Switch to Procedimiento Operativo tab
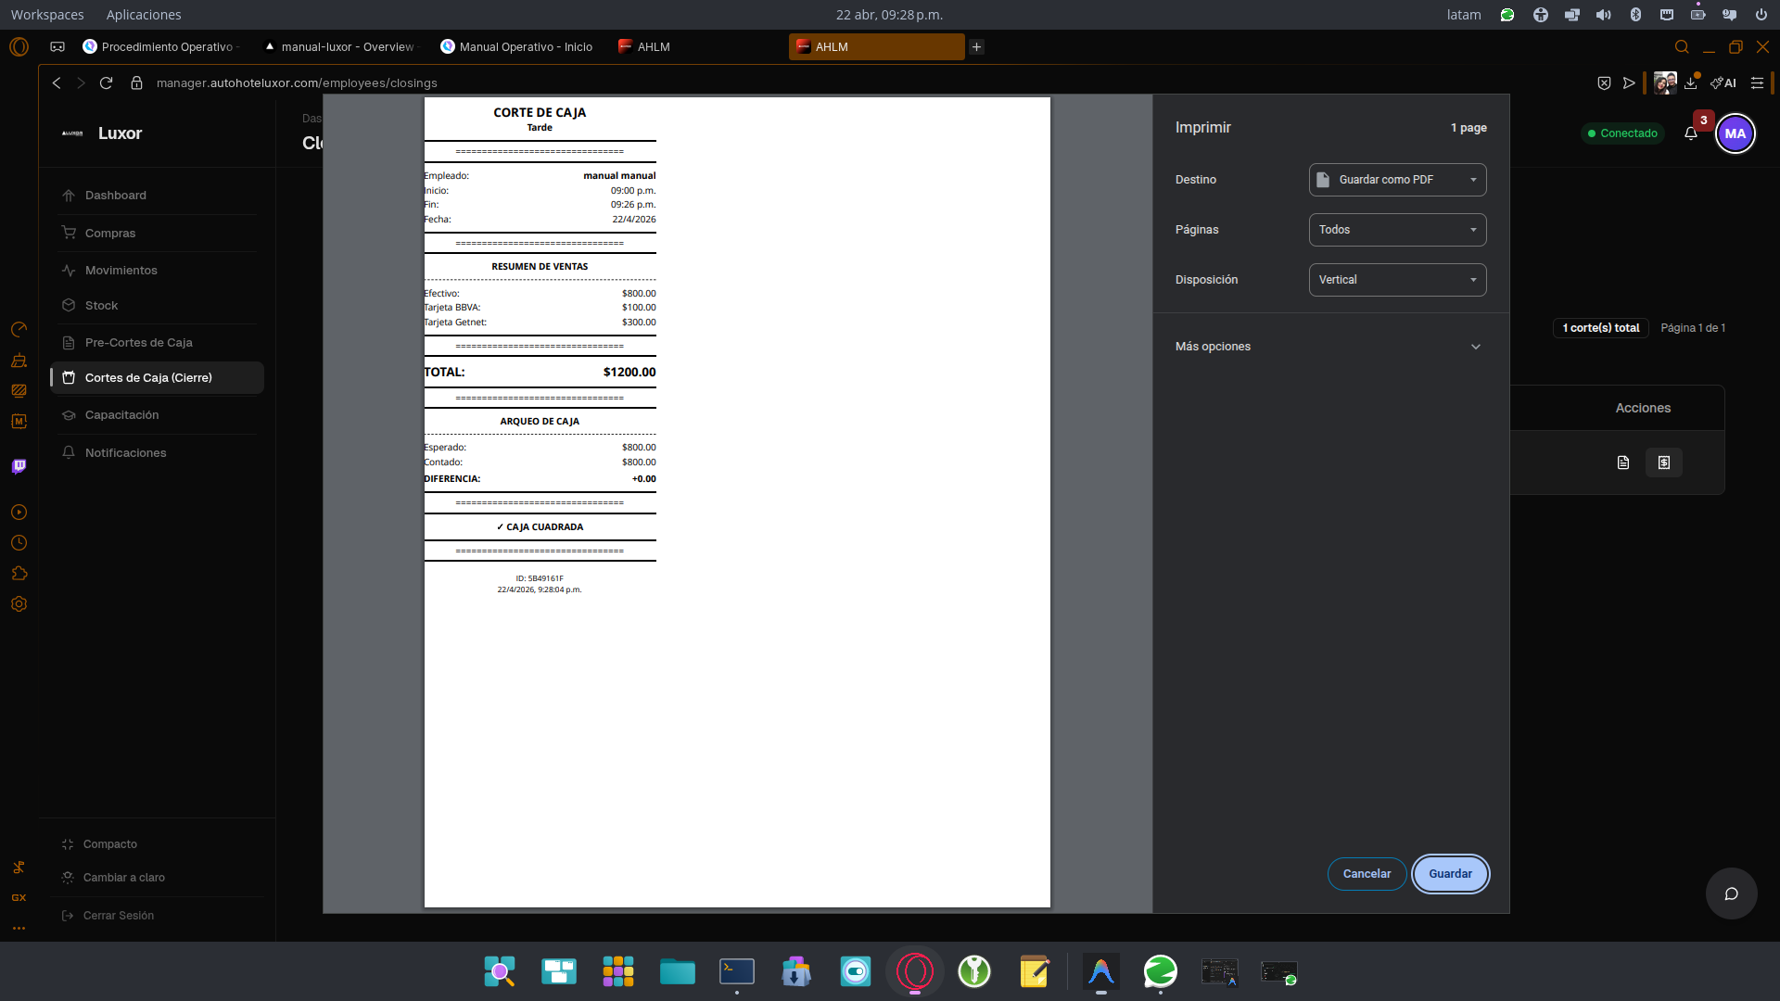The image size is (1780, 1001). (x=161, y=47)
